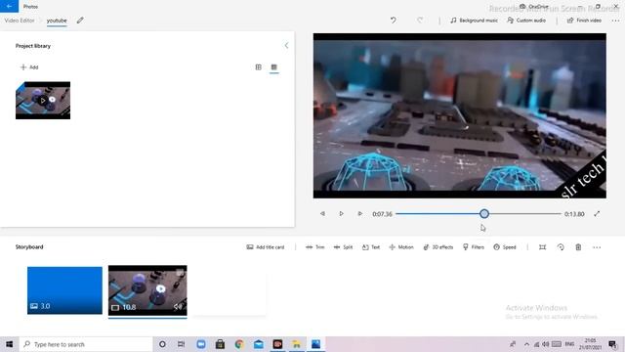Open Custom audio
The width and height of the screenshot is (625, 352).
(526, 21)
